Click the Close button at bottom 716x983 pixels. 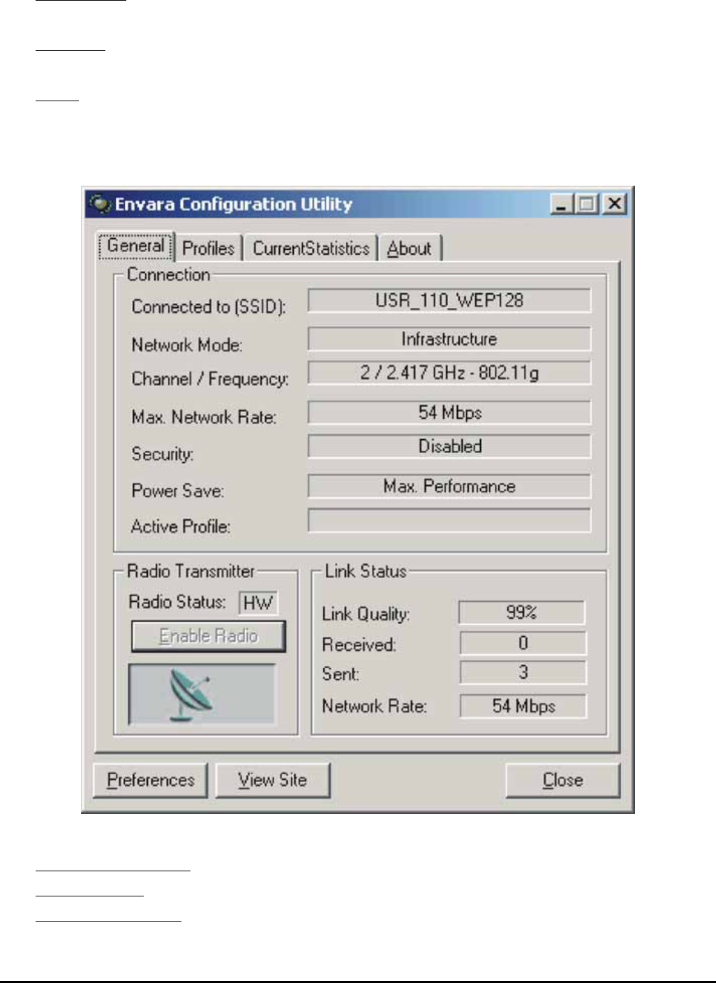[x=562, y=780]
